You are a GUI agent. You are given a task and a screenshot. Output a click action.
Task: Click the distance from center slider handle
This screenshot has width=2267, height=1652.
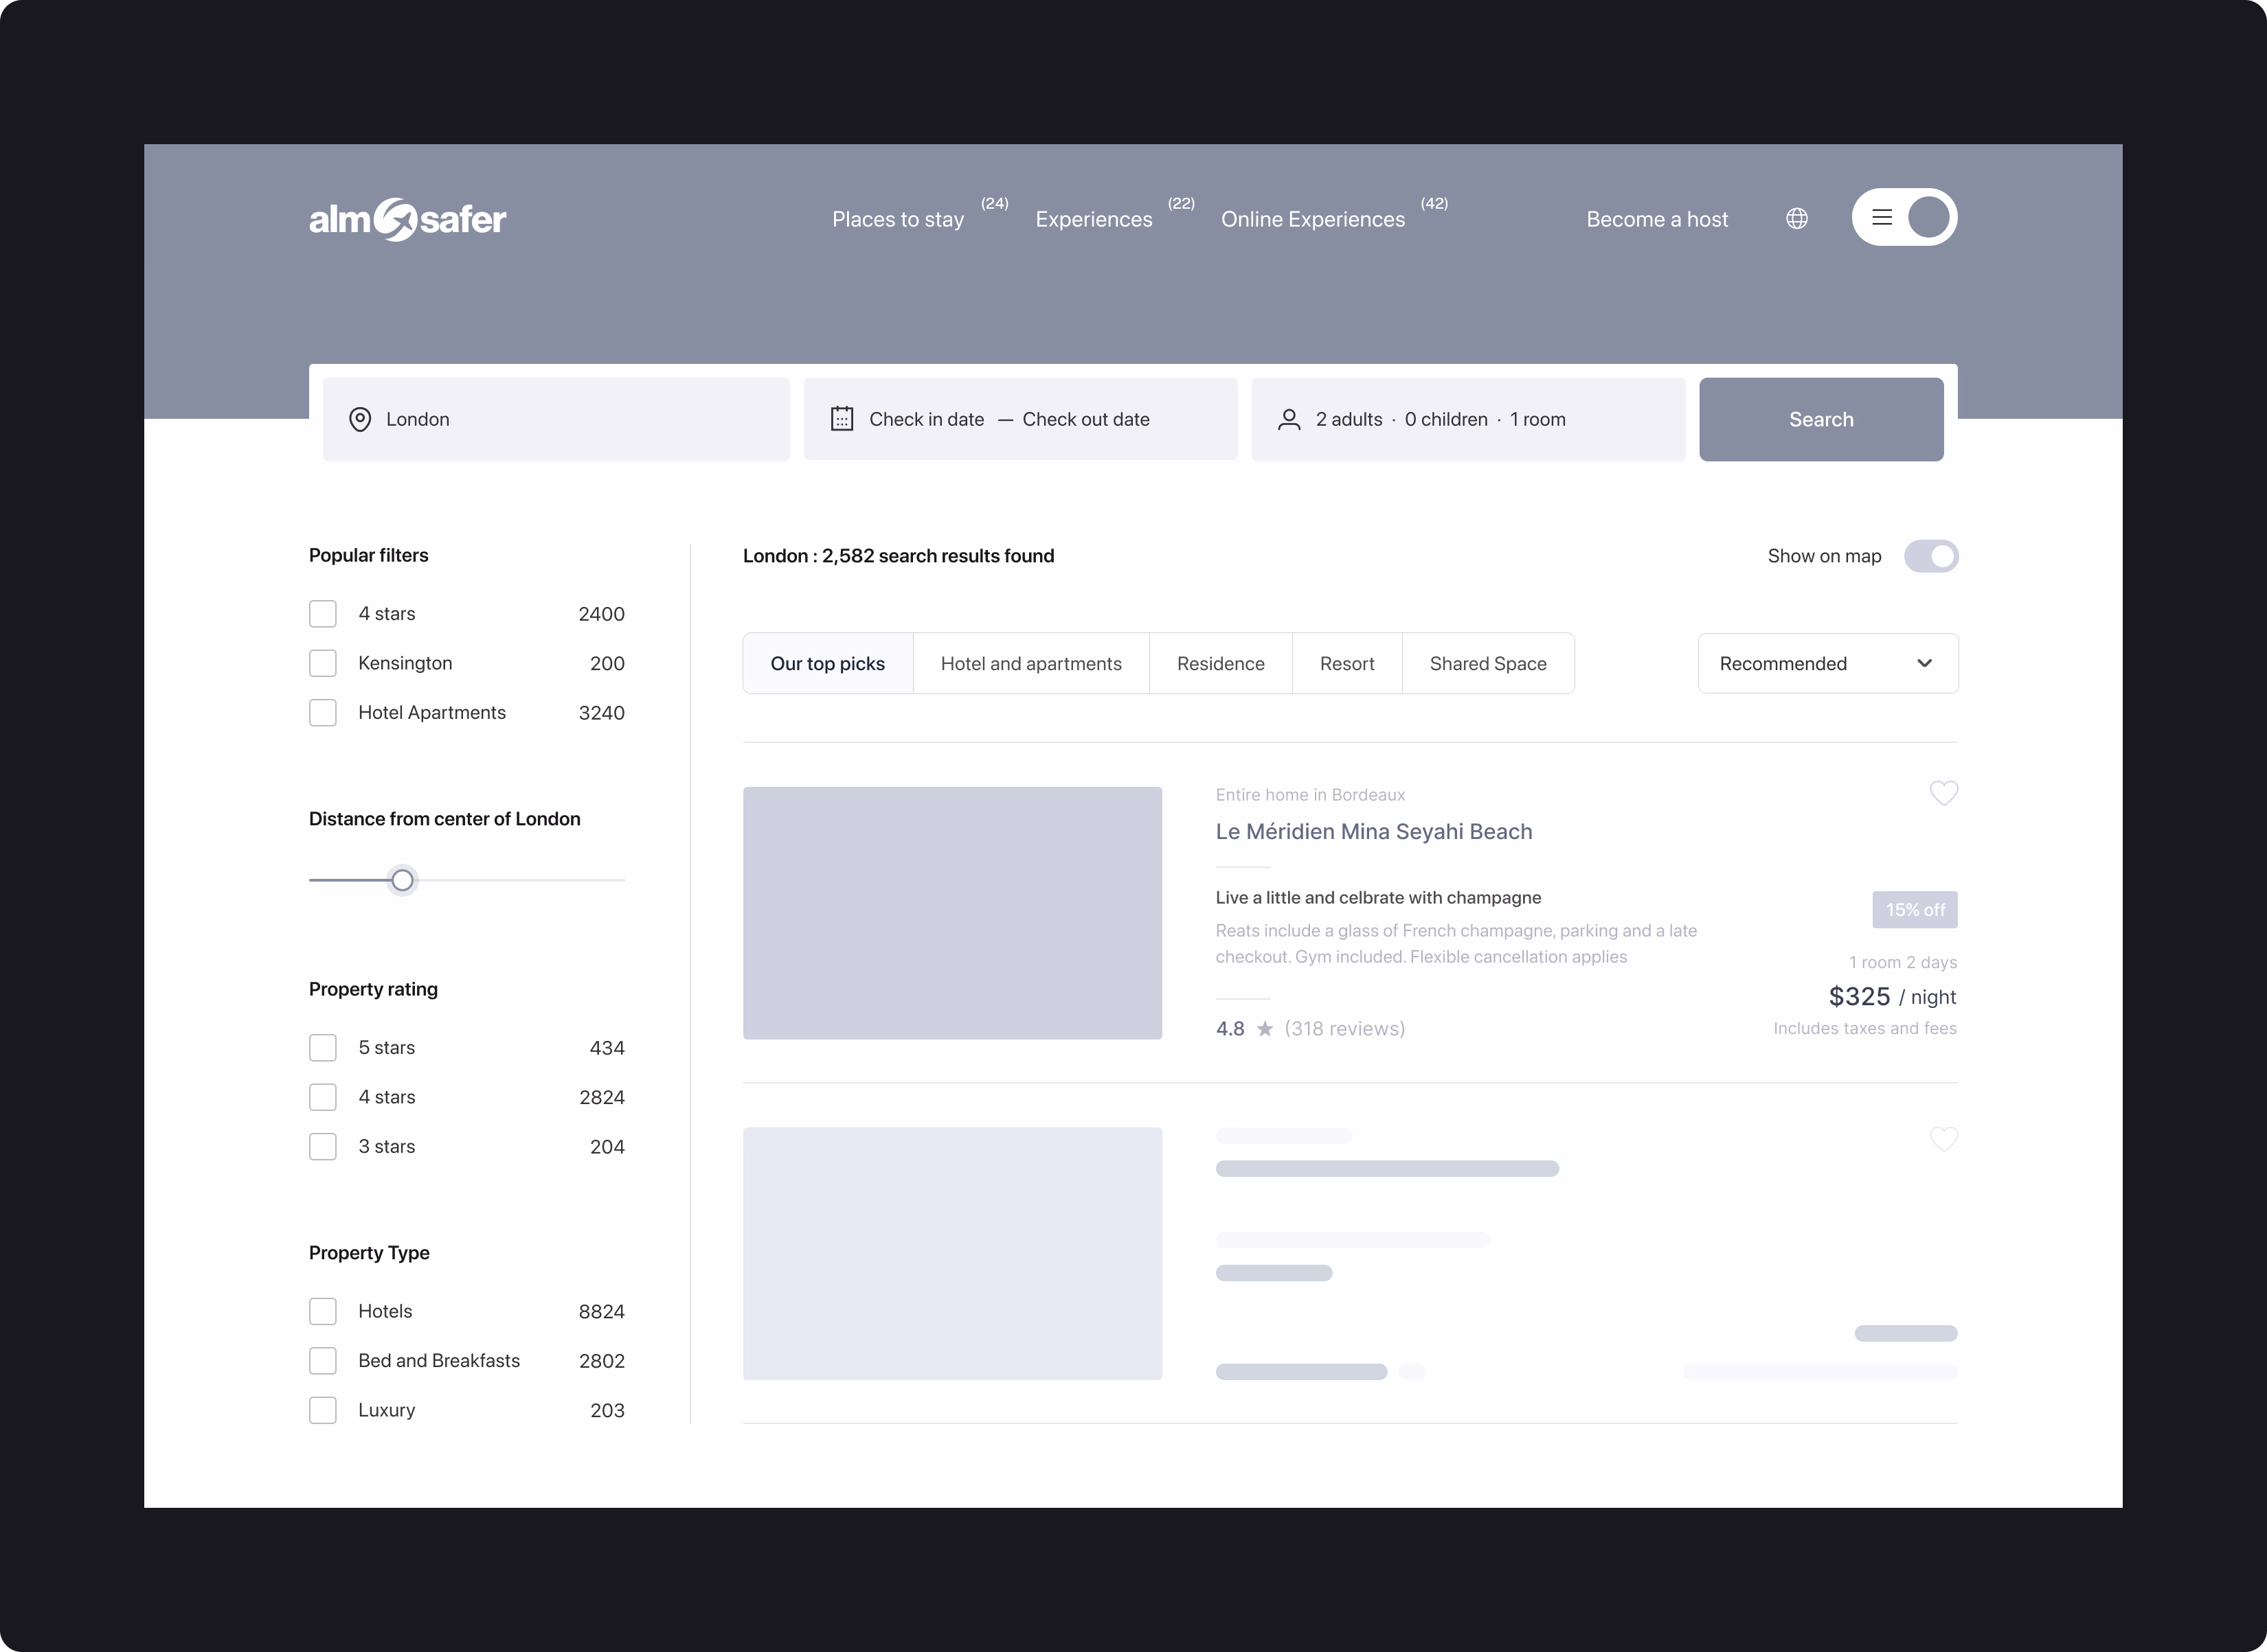402,880
